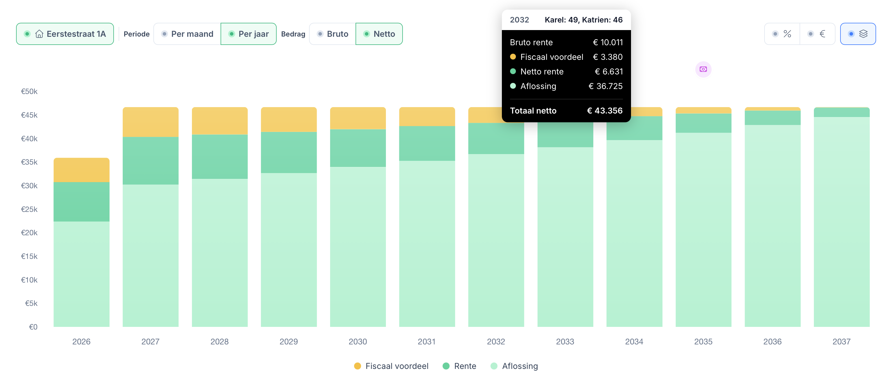Click Aflossing value € 36.725
The width and height of the screenshot is (891, 380).
click(606, 86)
